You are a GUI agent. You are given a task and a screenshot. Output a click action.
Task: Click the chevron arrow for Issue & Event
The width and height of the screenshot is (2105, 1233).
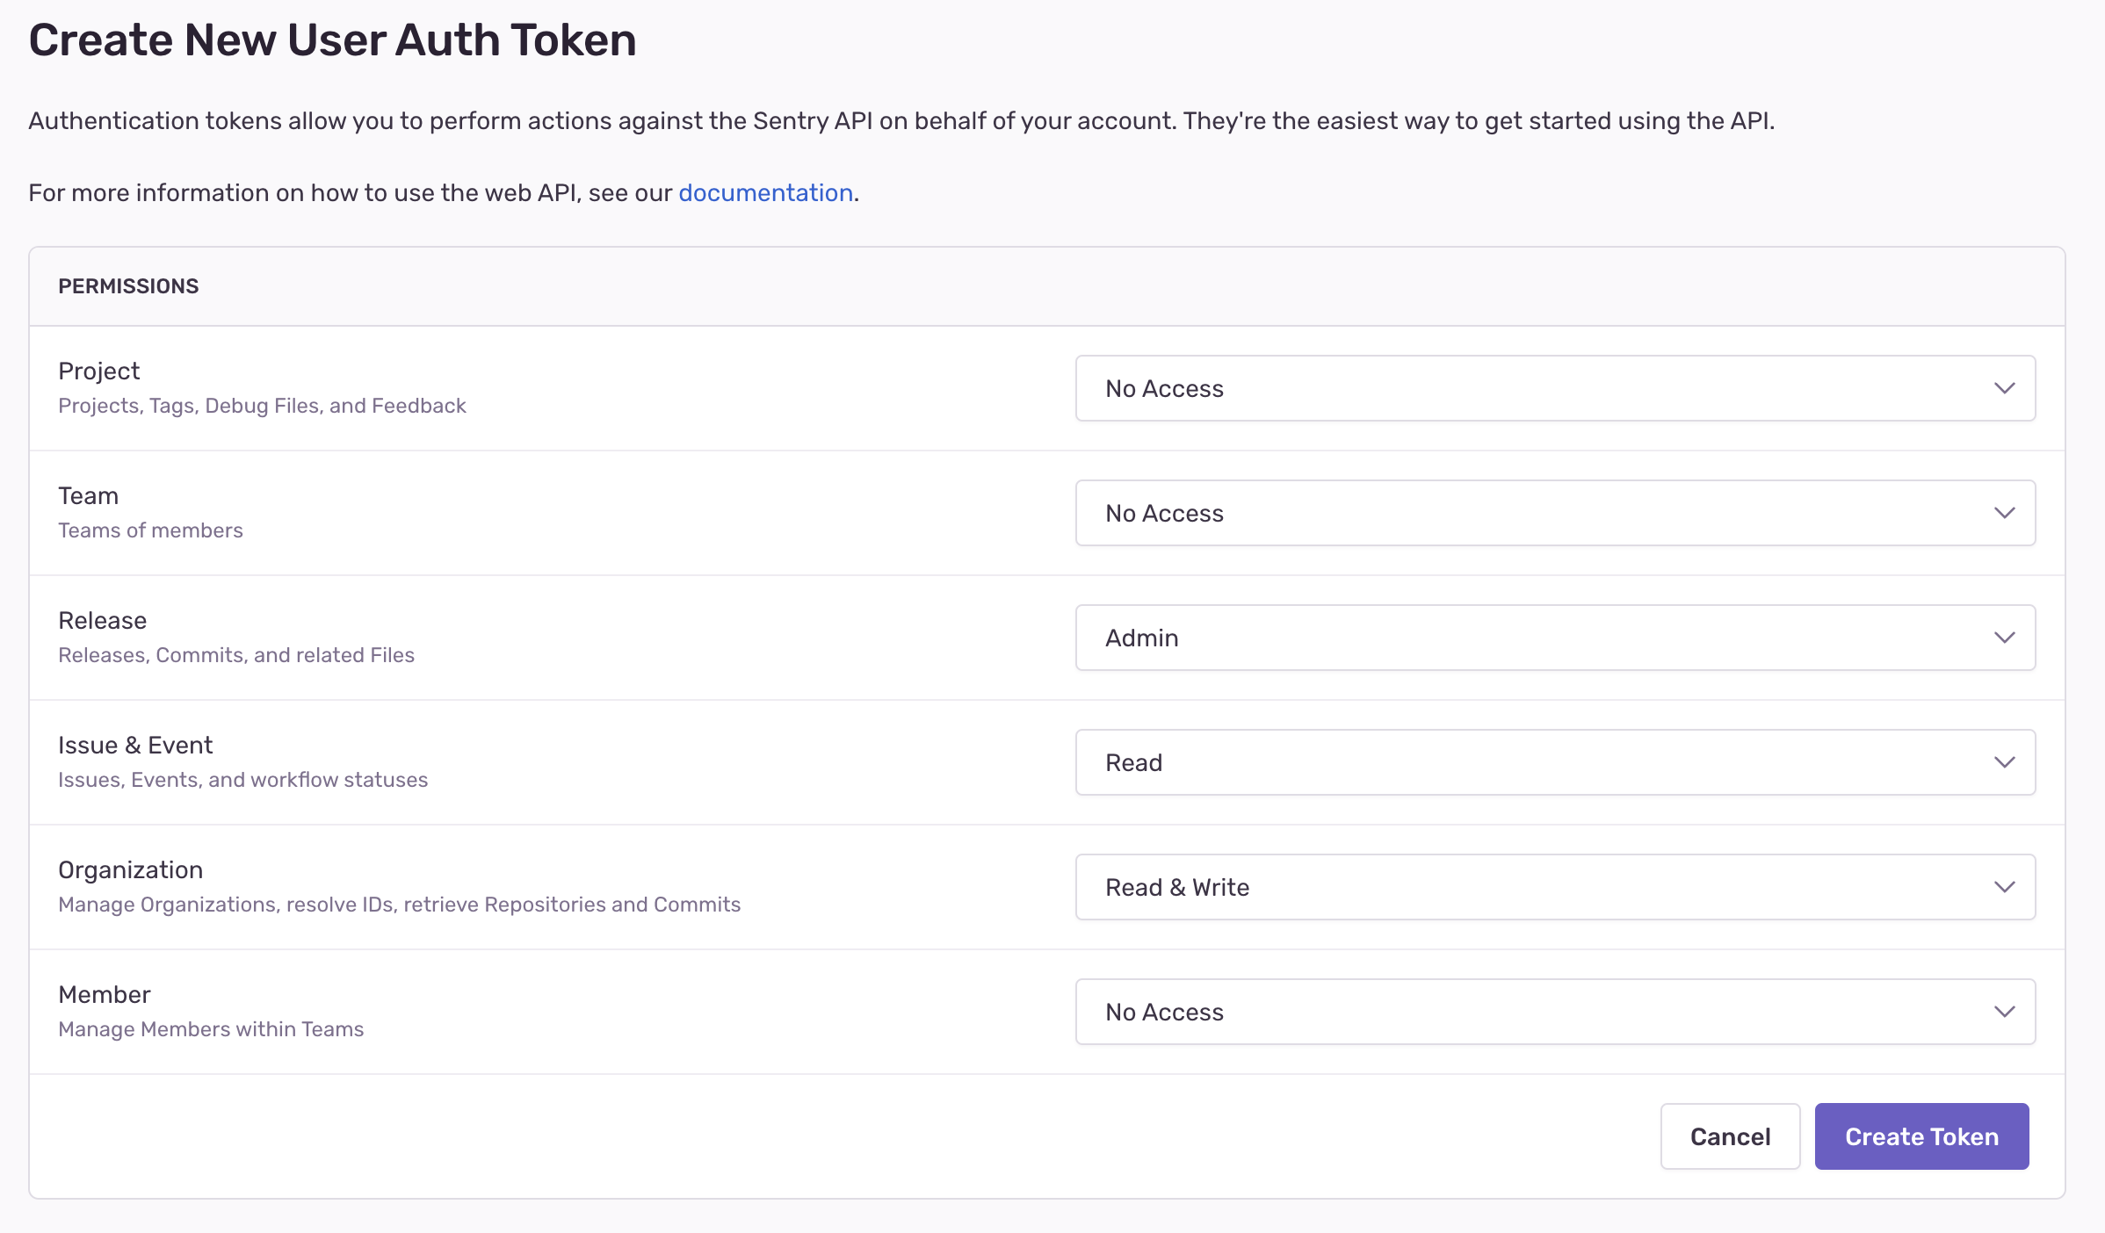tap(2004, 762)
